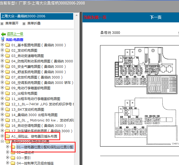Click 返回上一级 link

pos(15,34)
